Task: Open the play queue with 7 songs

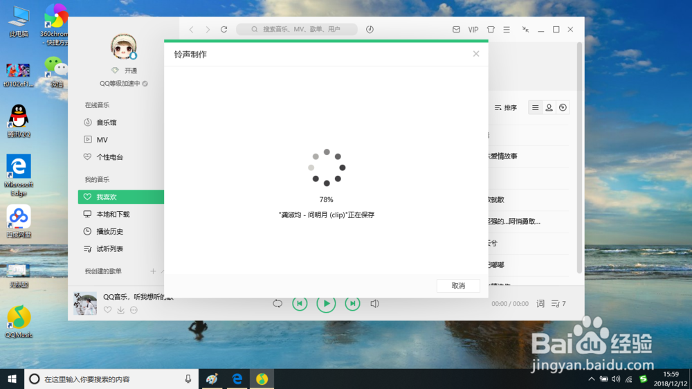Action: point(558,304)
